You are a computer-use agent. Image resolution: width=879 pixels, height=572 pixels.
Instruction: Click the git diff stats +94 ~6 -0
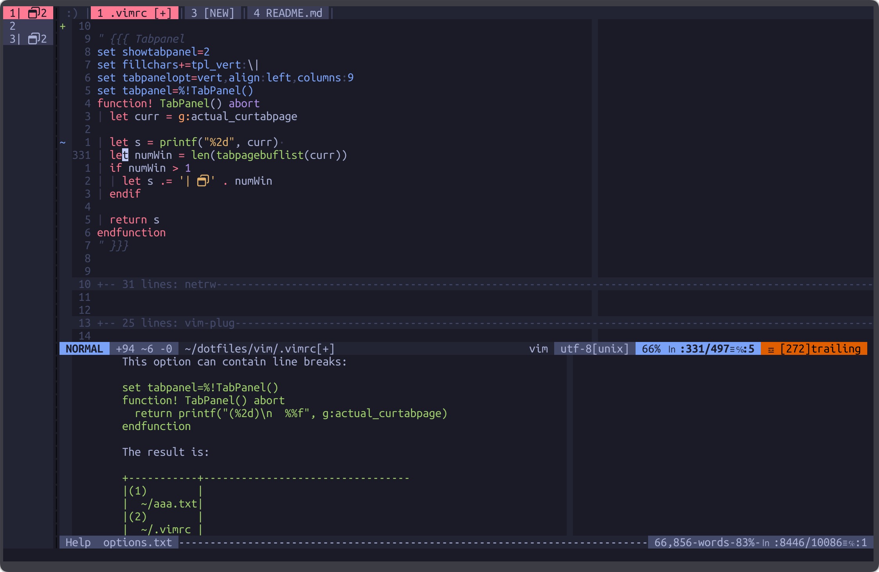click(x=144, y=349)
